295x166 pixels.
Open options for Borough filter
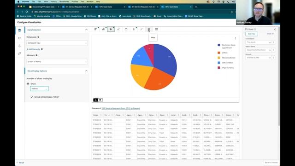pyautogui.click(x=273, y=58)
